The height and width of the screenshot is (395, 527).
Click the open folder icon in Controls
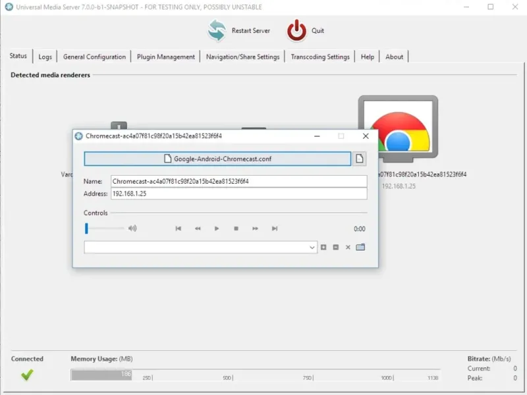point(360,248)
